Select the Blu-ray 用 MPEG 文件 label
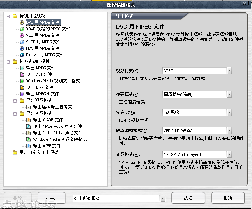Screen dimensions: 252x209 pos(45,55)
